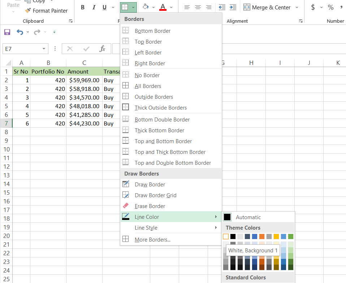Viewport: 346px width, 283px height.
Task: Toggle Italic formatting button
Action: coord(94,8)
